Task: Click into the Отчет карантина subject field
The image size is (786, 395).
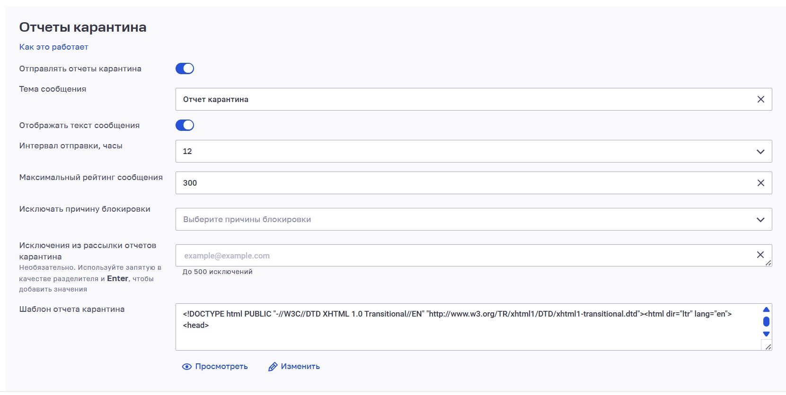Action: click(466, 99)
